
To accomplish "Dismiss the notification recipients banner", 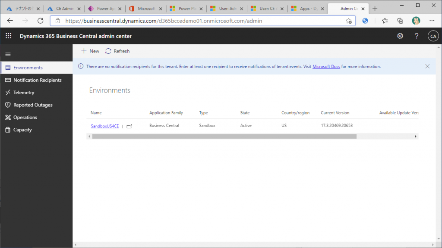I will [x=427, y=66].
